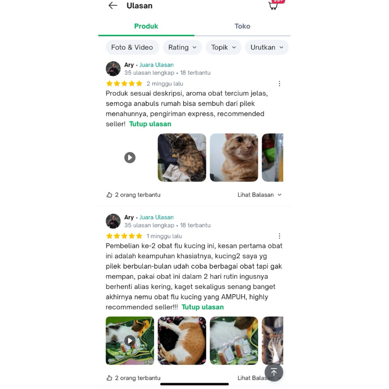Tap the scroll-to-top arrow button
Viewport: 389px width, 389px height.
[x=274, y=372]
